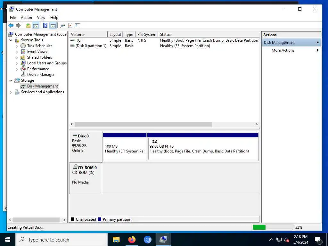Screen dimensions: 328x246
Task: Sort by the File System column header
Action: (x=147, y=35)
